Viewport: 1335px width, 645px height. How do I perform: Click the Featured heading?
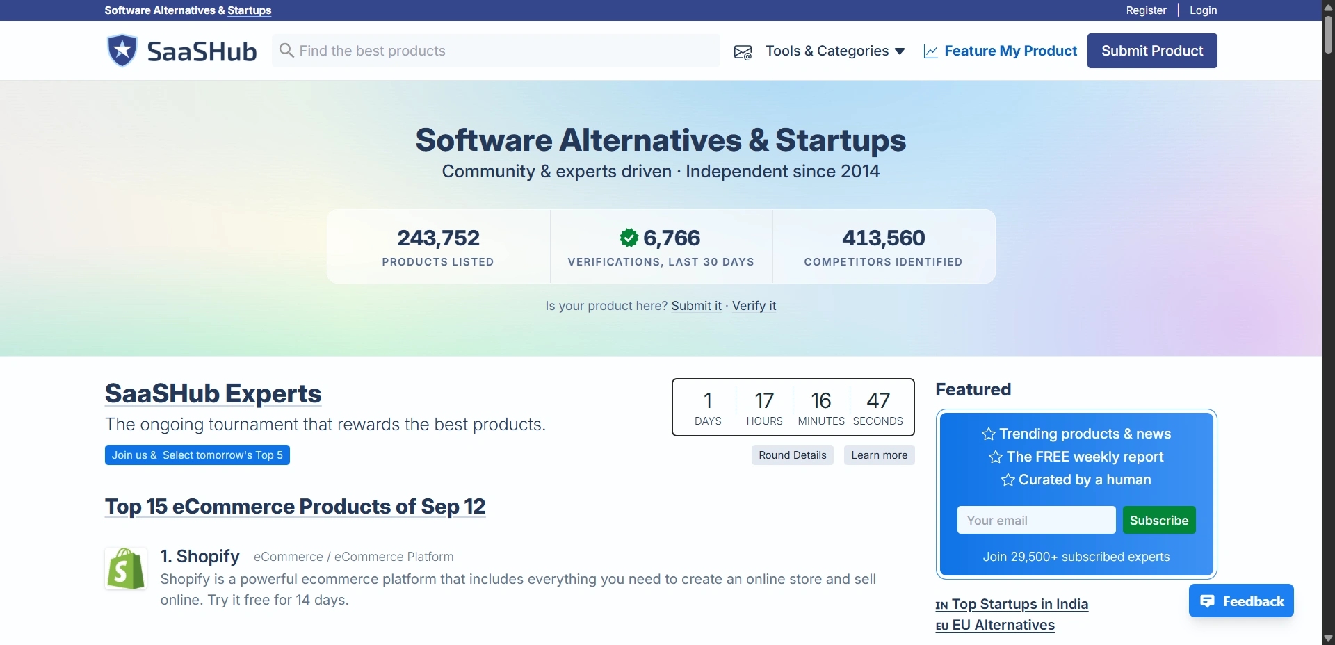(973, 389)
